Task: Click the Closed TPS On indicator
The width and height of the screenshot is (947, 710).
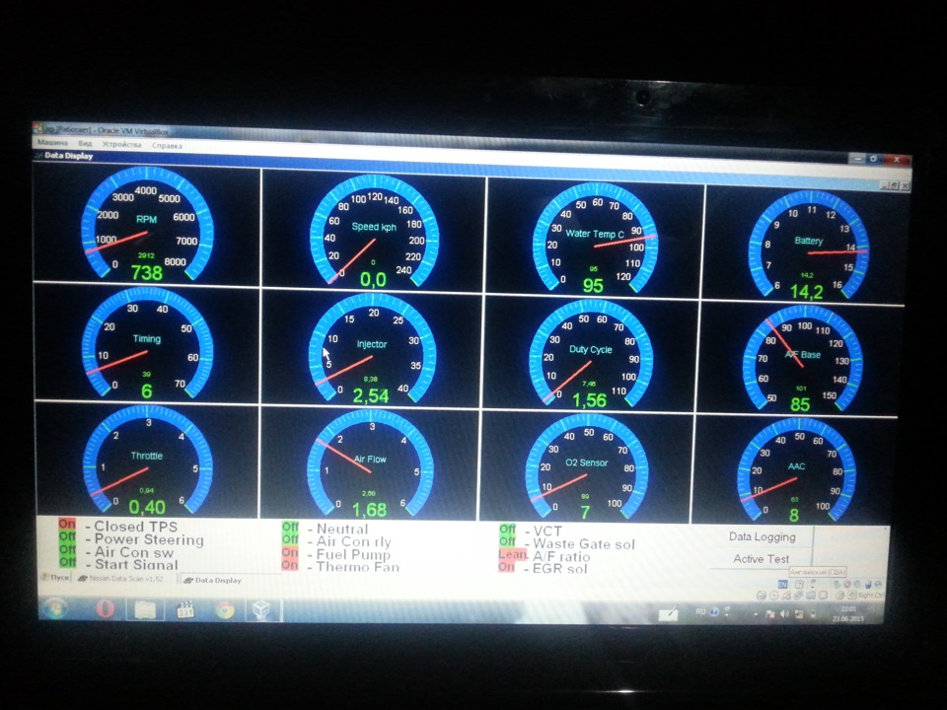Action: (67, 524)
